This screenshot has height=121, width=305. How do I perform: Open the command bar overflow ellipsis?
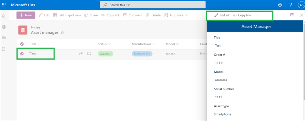point(194,15)
